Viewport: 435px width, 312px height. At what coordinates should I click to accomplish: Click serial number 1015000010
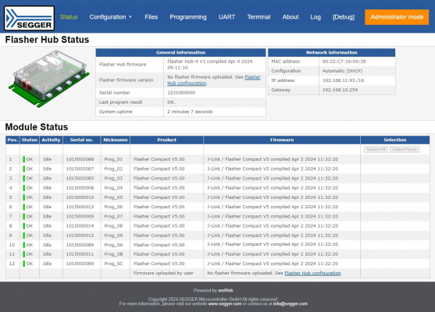[80, 197]
